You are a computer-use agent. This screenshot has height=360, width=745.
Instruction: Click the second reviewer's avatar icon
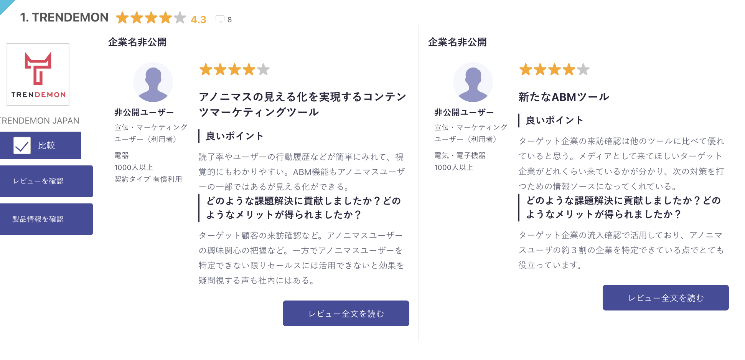(x=473, y=82)
